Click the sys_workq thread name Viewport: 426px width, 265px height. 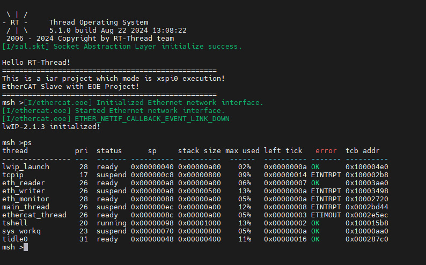(x=21, y=231)
